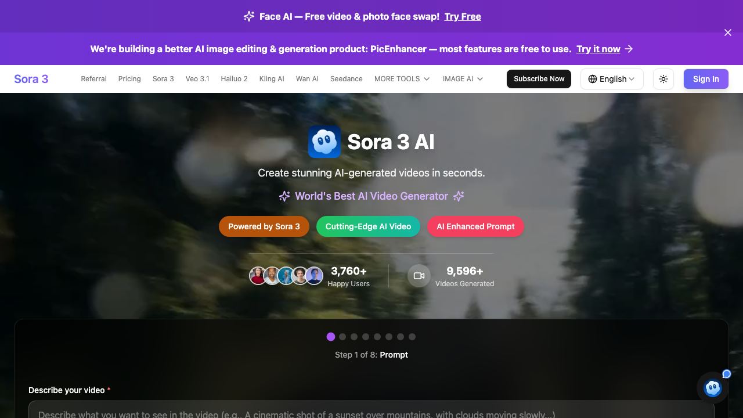Open the Referral nav link

pos(93,79)
